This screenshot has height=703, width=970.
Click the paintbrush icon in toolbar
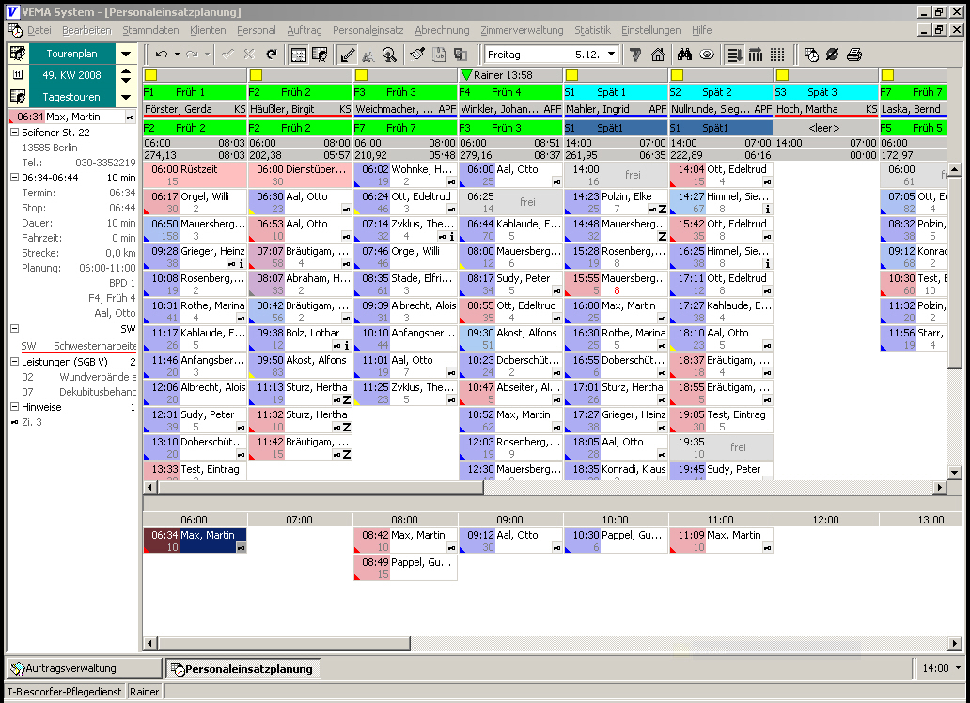[x=417, y=55]
